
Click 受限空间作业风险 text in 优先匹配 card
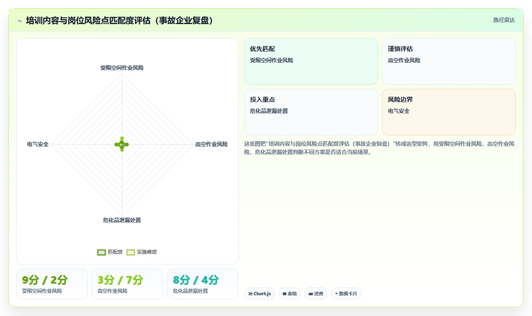271,61
